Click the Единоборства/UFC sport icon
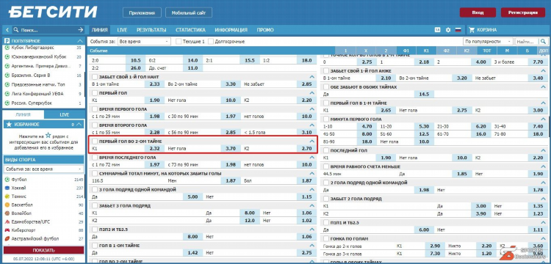 coord(7,221)
